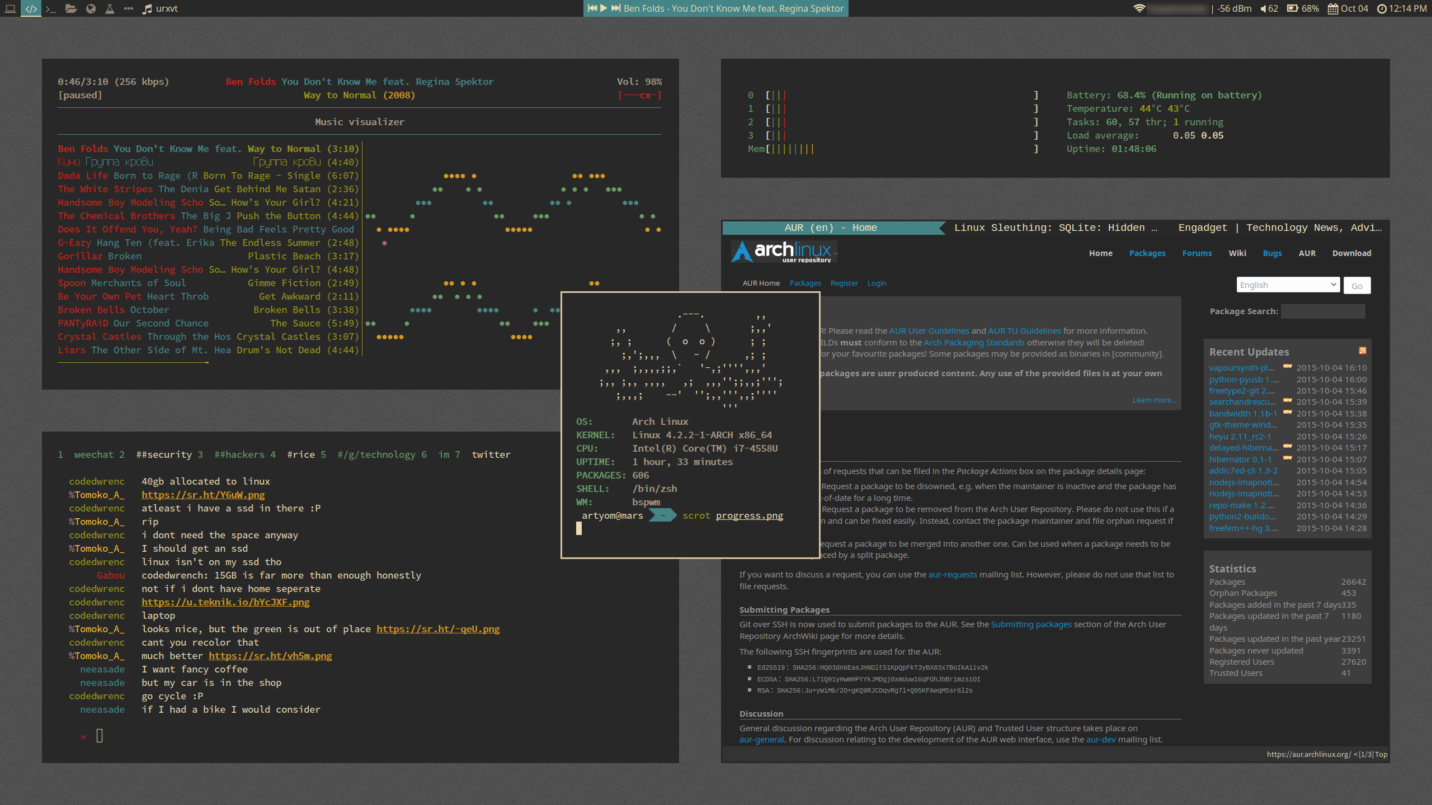Open the globe web workspace icon
This screenshot has width=1432, height=805.
pyautogui.click(x=91, y=8)
